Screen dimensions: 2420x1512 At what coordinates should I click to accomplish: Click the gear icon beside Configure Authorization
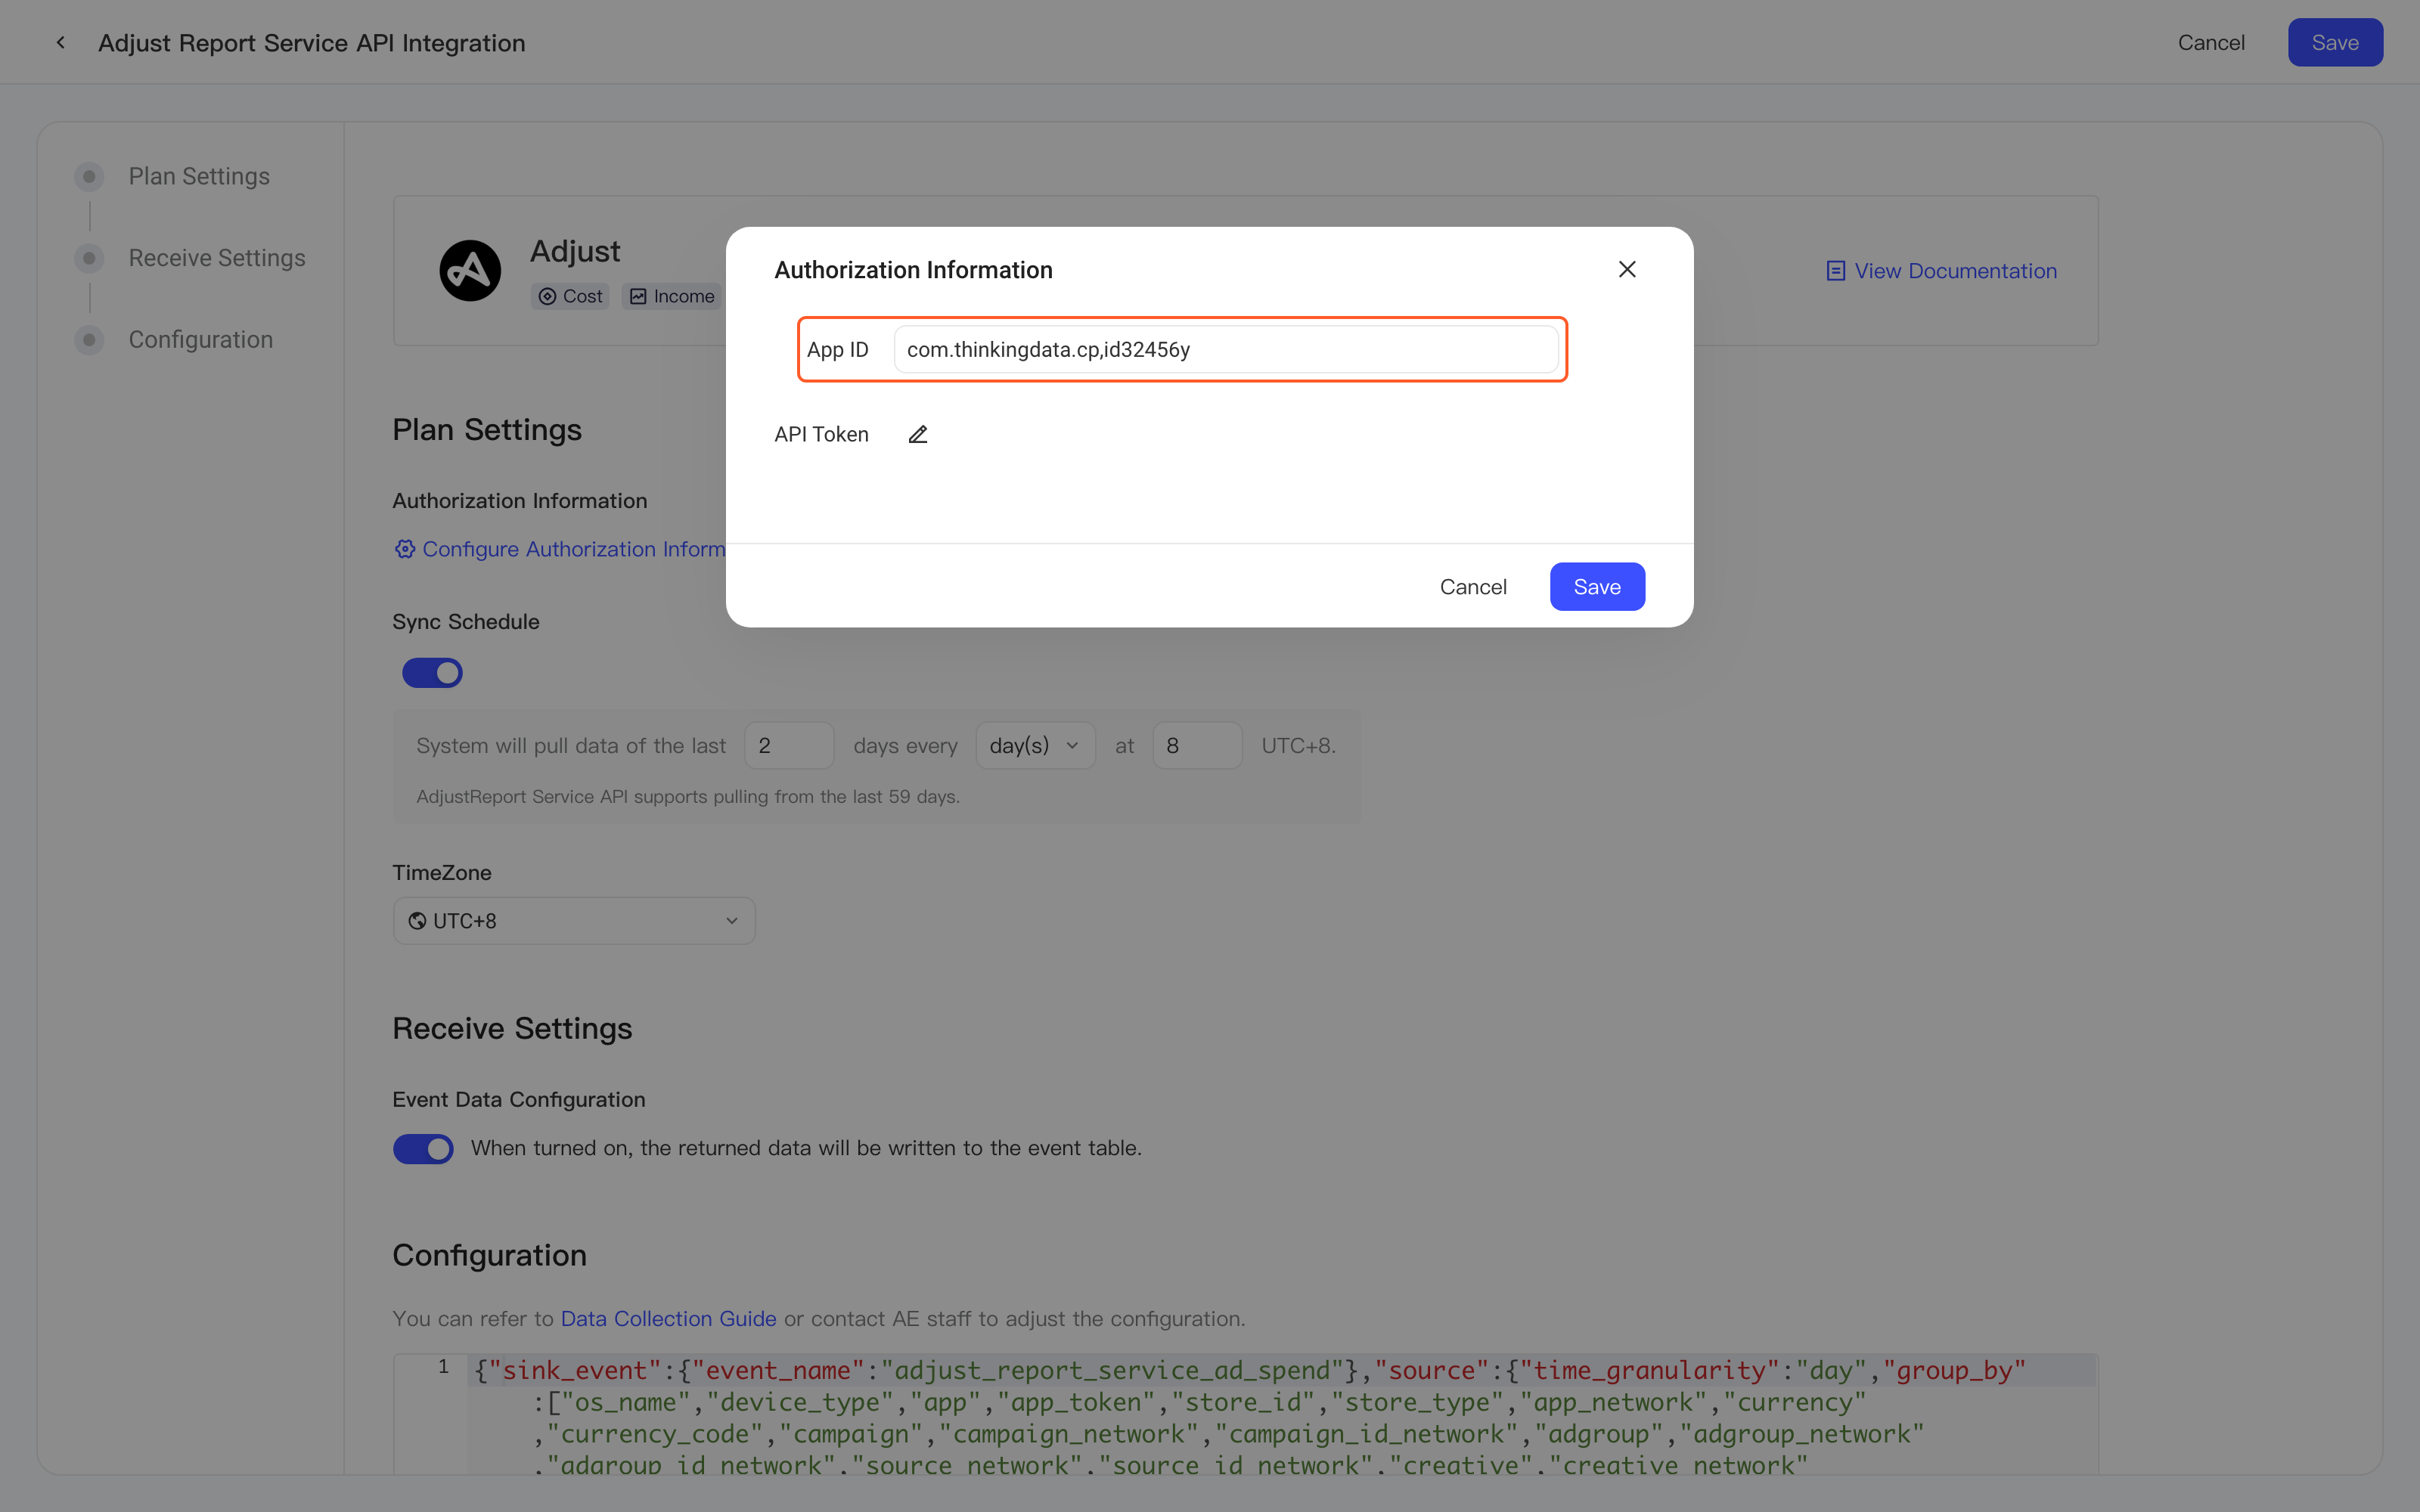(x=404, y=549)
